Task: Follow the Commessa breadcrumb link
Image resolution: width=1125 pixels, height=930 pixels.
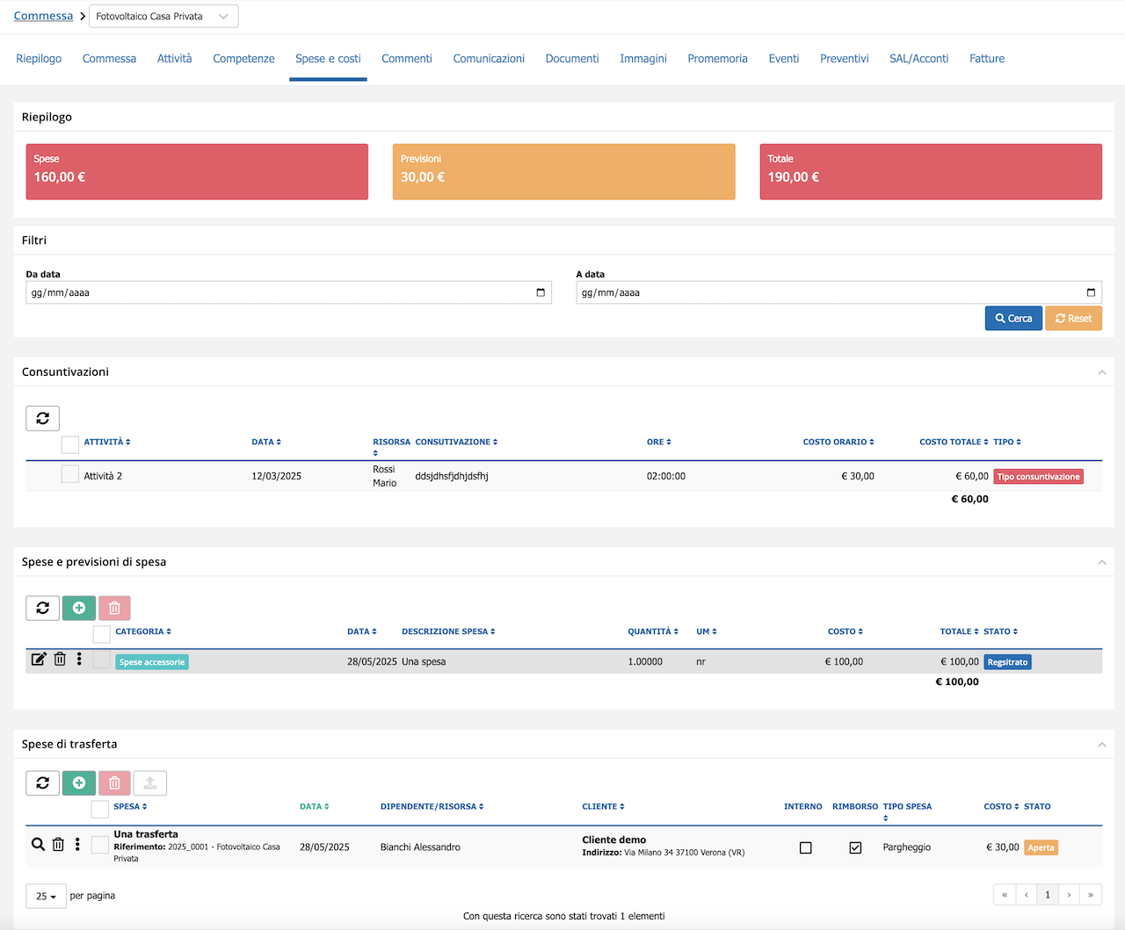Action: tap(43, 16)
